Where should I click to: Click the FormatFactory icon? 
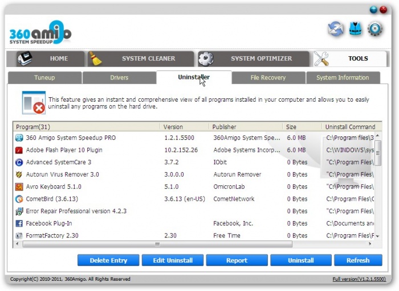click(19, 236)
